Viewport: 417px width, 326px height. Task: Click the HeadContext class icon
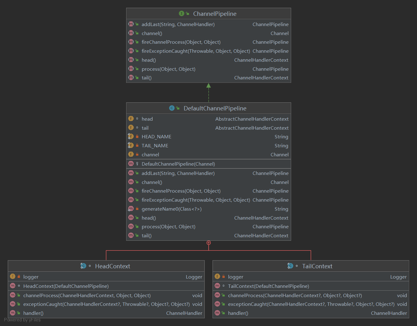pos(83,266)
